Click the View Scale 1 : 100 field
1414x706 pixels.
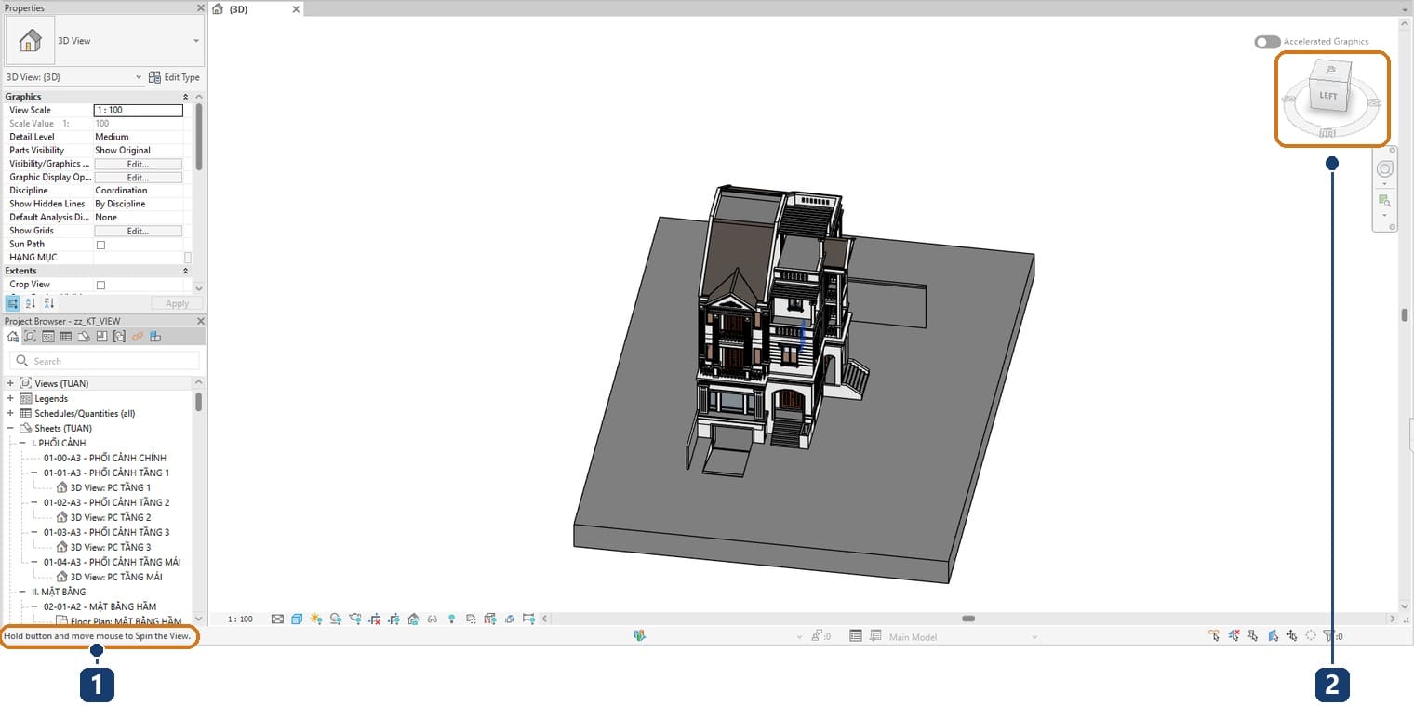(139, 110)
